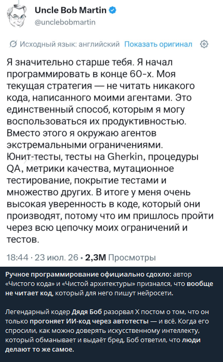Click the bold headline Ручное программирование официально сдохло
This screenshot has height=362, width=223.
[x=88, y=274]
